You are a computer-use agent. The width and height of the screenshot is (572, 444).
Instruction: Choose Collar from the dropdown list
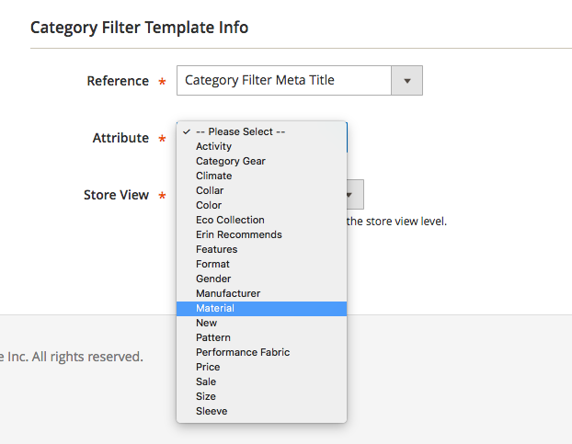(210, 190)
